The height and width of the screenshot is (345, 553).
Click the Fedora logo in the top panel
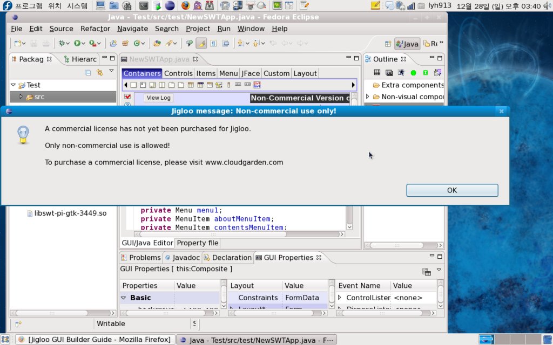click(7, 5)
